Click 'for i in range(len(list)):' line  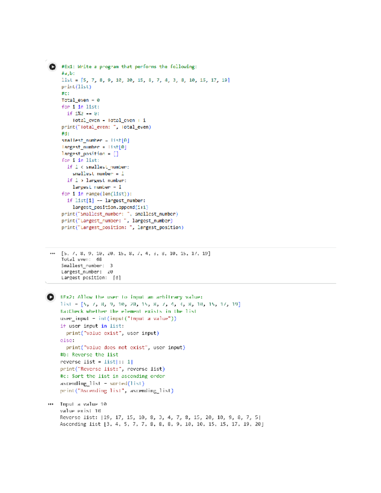tap(97, 194)
